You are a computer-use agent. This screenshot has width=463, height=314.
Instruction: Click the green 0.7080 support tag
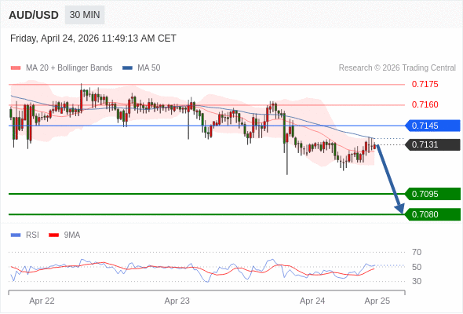click(x=432, y=214)
